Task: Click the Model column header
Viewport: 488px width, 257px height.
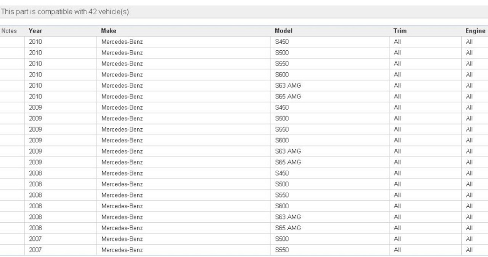Action: tap(283, 31)
